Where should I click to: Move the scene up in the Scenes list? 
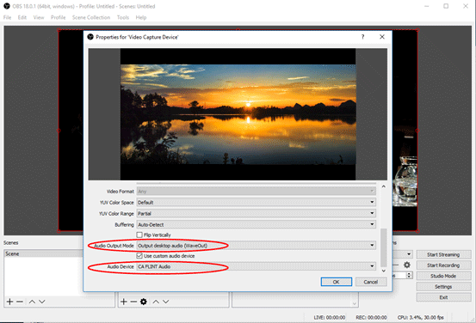[x=32, y=302]
